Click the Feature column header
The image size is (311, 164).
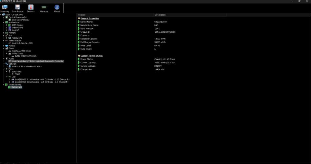tap(115, 15)
